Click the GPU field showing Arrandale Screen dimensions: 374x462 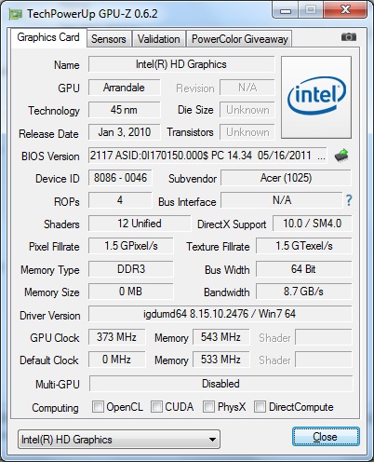pos(124,88)
